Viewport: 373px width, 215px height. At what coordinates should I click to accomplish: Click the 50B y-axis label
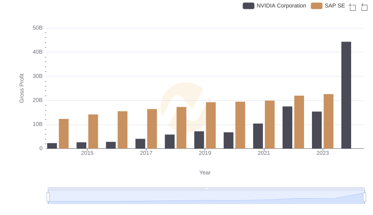tap(38, 28)
